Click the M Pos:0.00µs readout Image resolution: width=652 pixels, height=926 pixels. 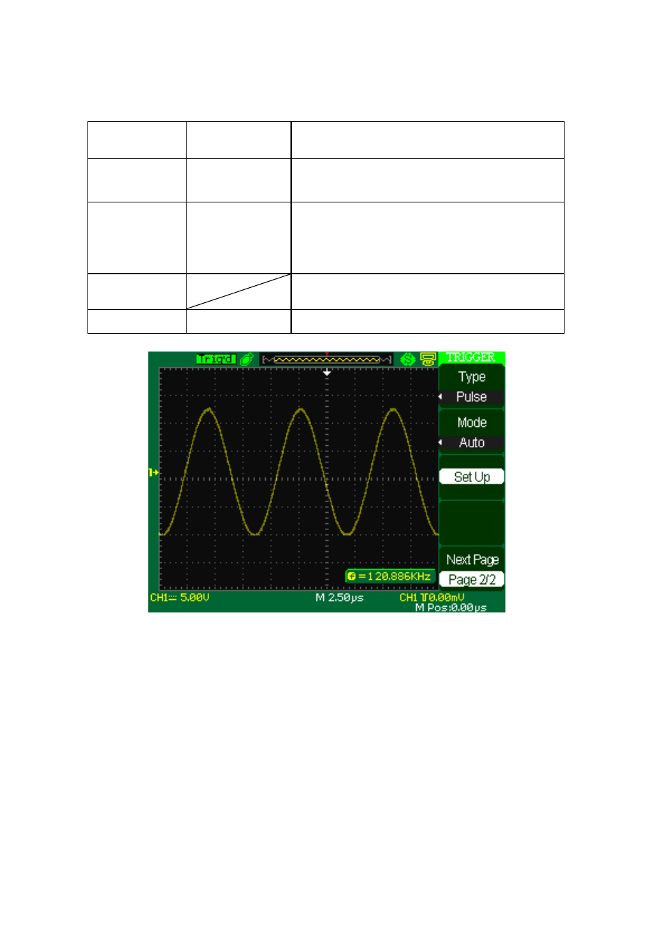click(x=451, y=607)
